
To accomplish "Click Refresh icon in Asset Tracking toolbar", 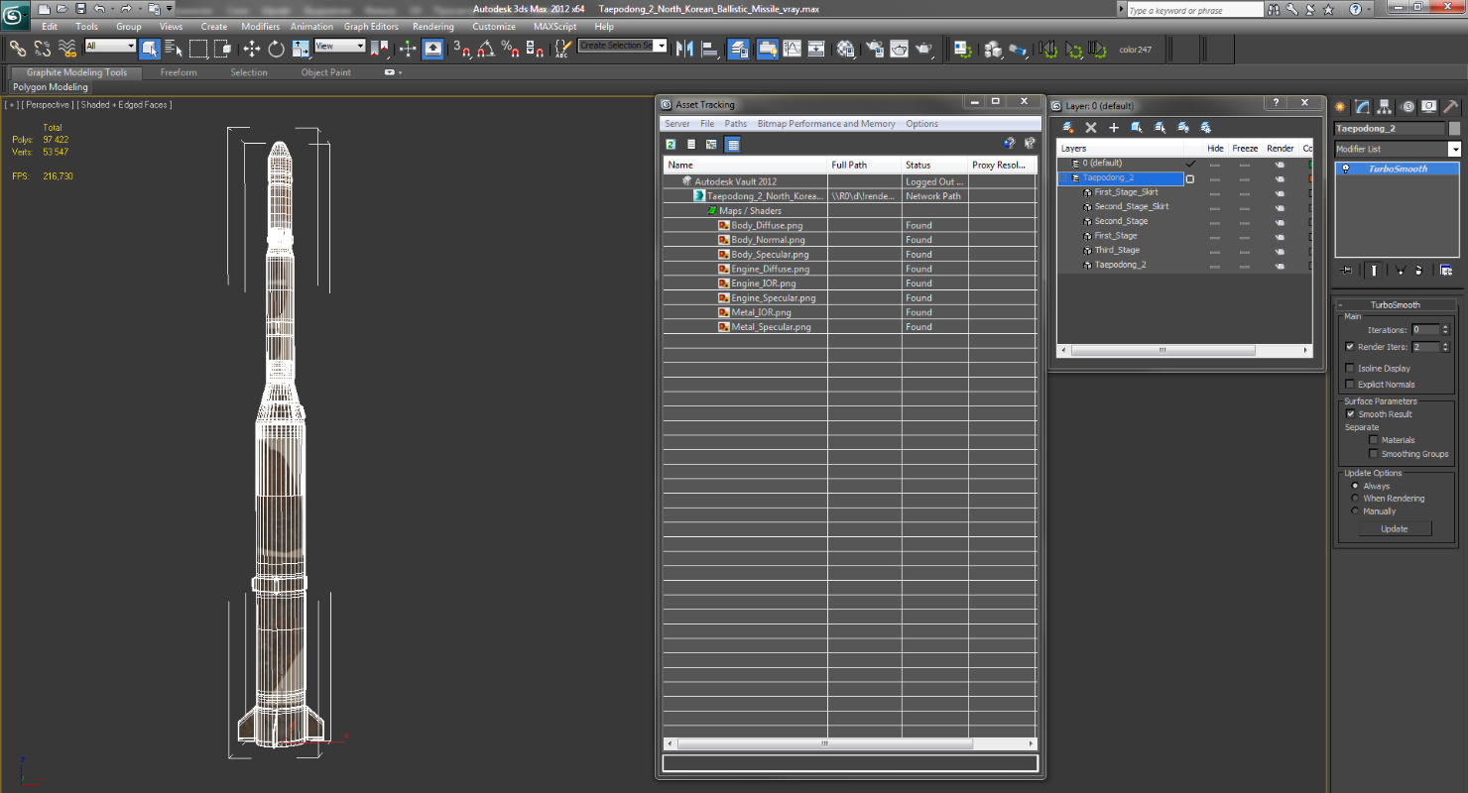I will 672,145.
